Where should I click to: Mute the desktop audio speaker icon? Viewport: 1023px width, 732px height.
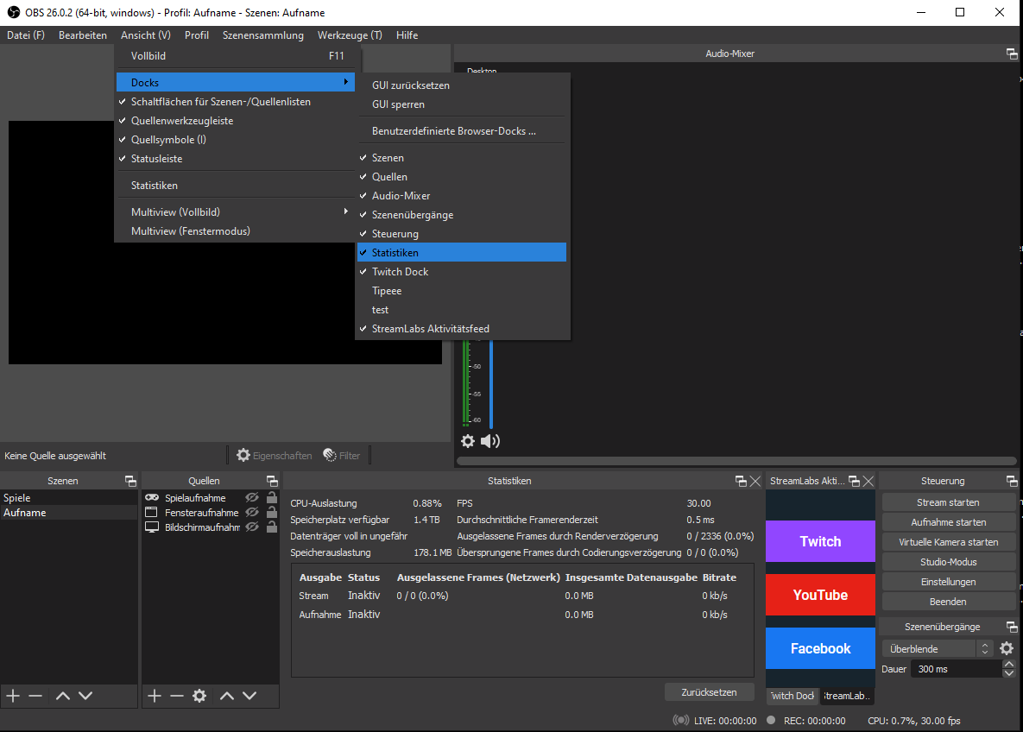(490, 441)
